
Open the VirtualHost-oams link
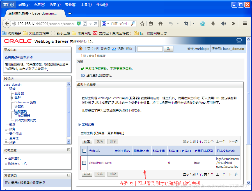(100, 163)
